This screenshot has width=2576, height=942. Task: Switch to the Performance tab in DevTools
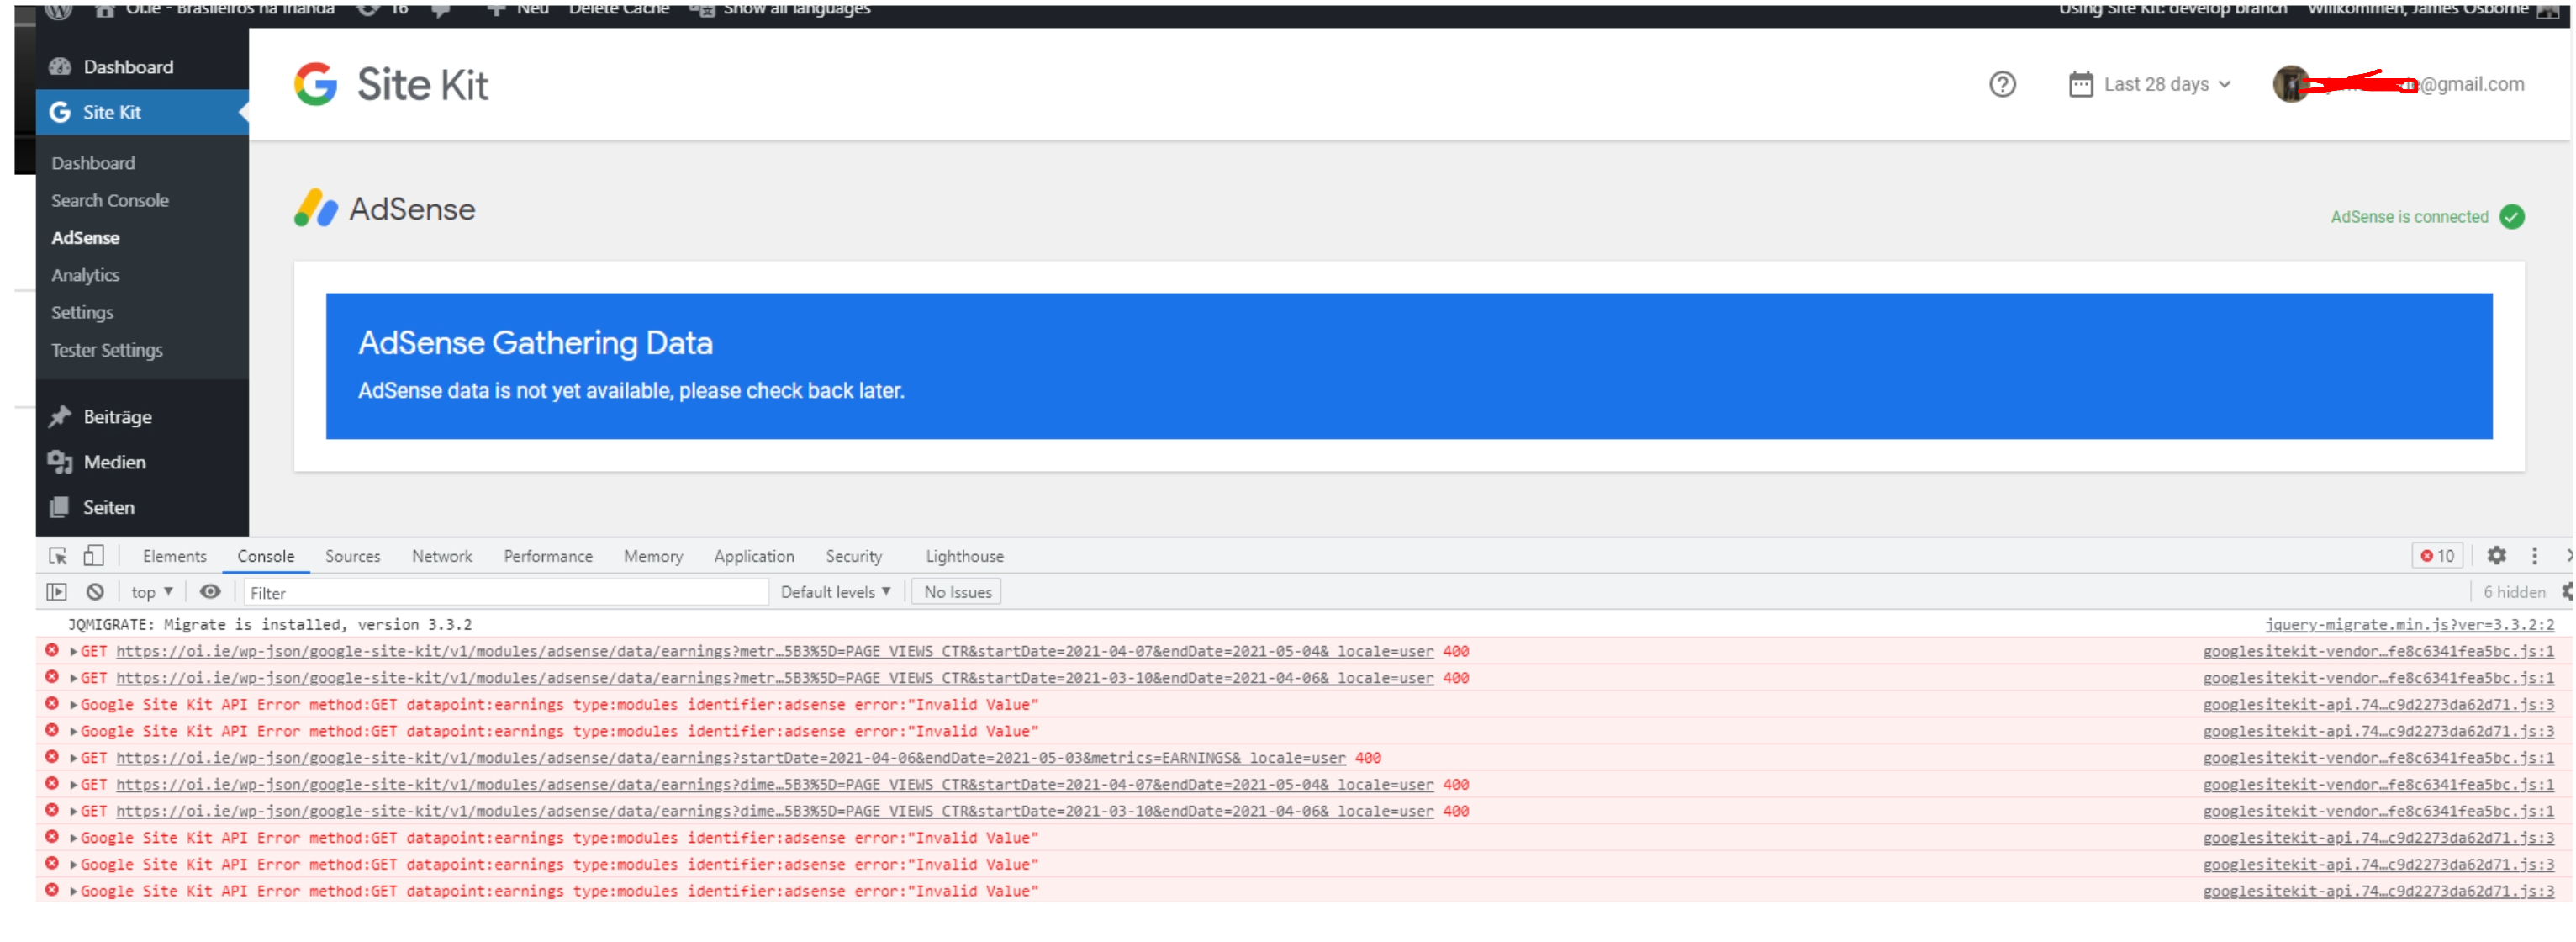coord(548,556)
